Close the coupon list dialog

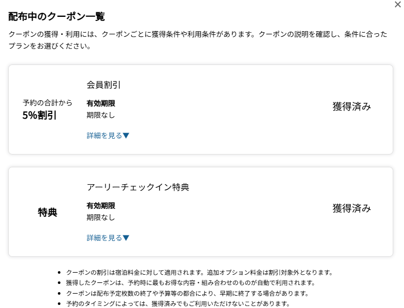tap(398, 5)
